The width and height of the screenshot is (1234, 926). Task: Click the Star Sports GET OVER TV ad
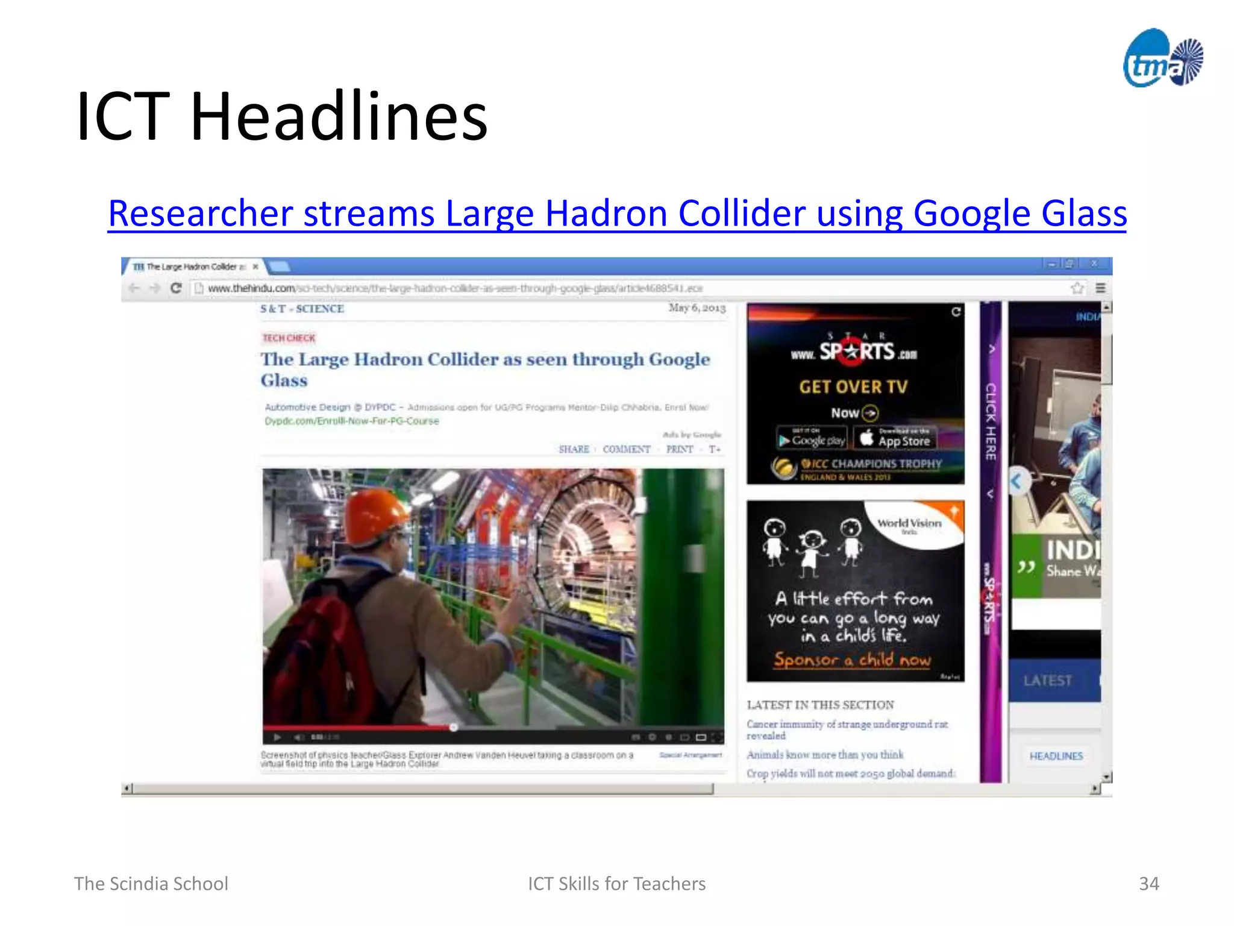click(x=856, y=393)
